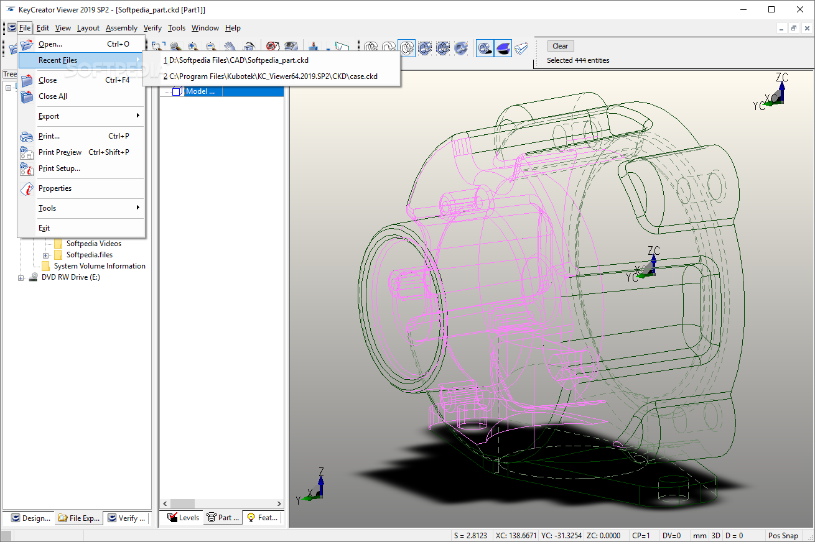Screen dimensions: 815x542
Task: Expand the Export submenu
Action: pyautogui.click(x=81, y=116)
